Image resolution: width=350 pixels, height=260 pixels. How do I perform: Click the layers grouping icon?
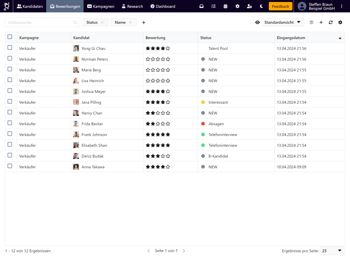312,23
